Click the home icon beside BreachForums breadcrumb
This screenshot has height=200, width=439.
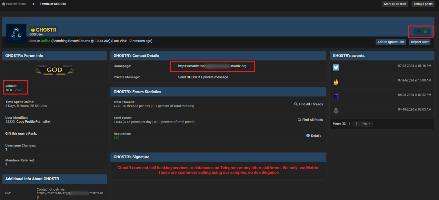pyautogui.click(x=3, y=4)
